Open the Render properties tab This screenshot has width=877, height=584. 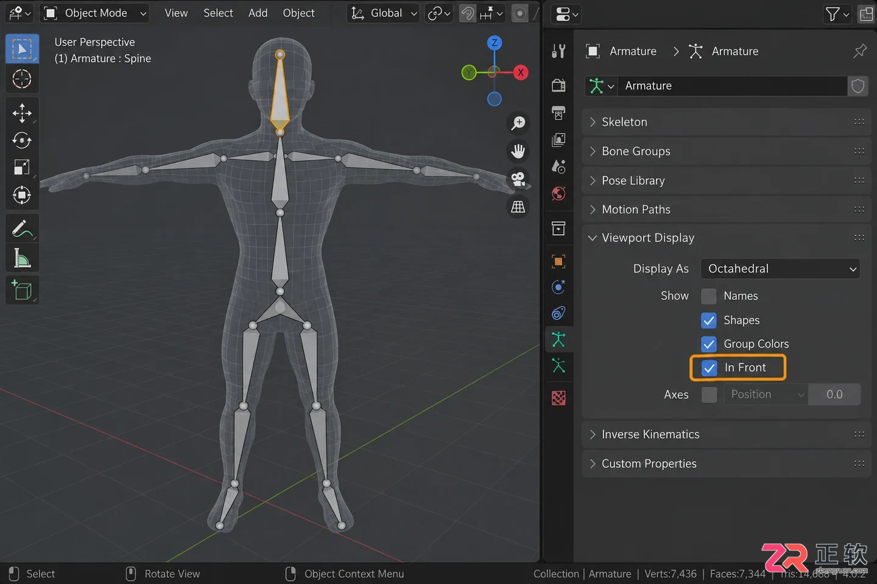(558, 85)
